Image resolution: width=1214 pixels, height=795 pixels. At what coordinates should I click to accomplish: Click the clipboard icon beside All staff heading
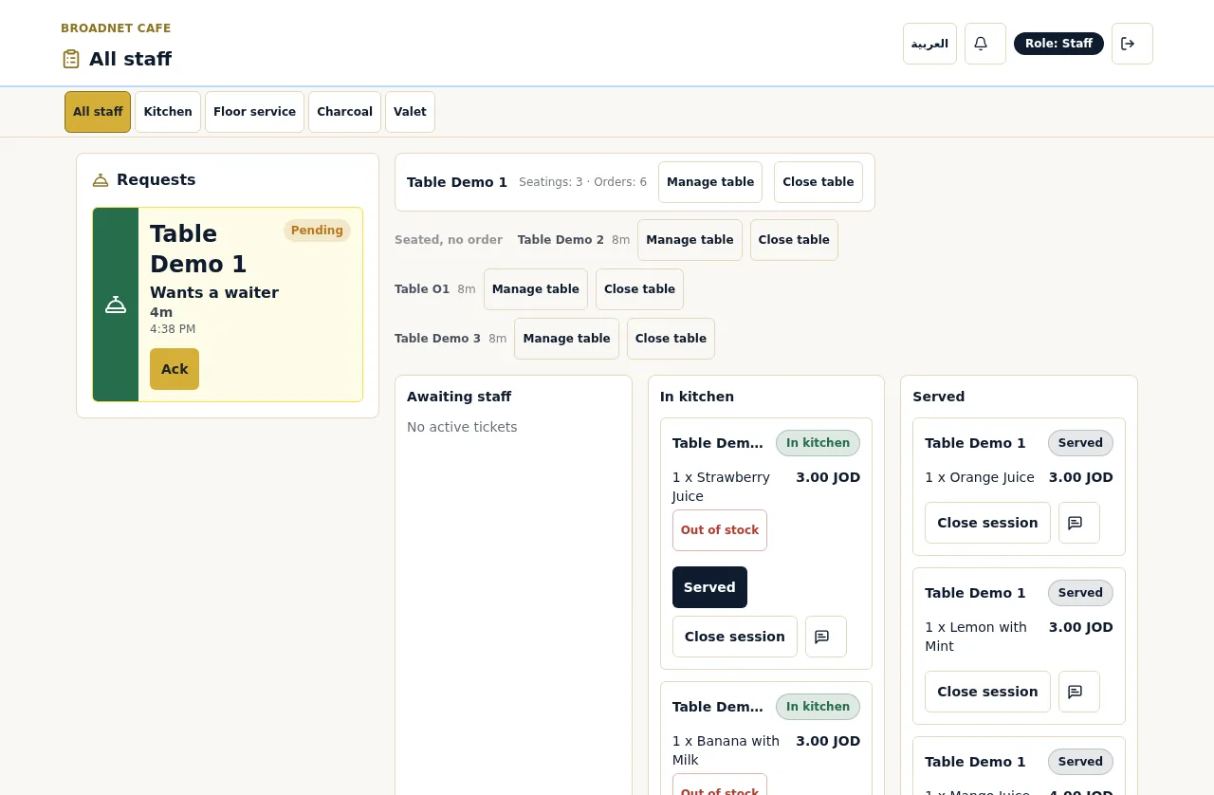(71, 59)
